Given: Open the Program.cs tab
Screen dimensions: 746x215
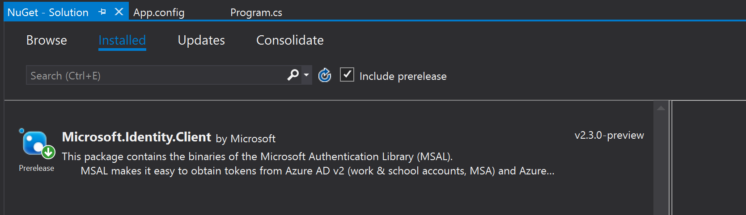Looking at the screenshot, I should click(x=256, y=12).
